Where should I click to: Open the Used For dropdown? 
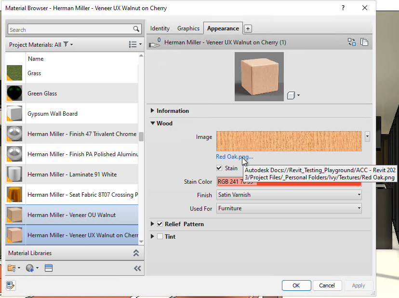[x=289, y=208]
